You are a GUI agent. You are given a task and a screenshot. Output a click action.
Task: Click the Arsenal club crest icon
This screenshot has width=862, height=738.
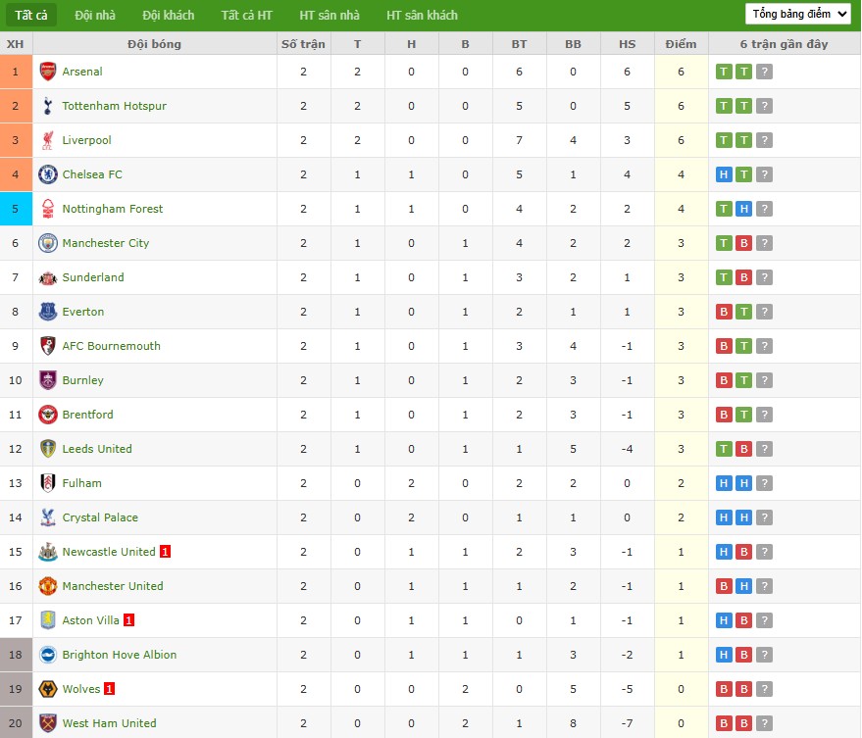click(47, 72)
